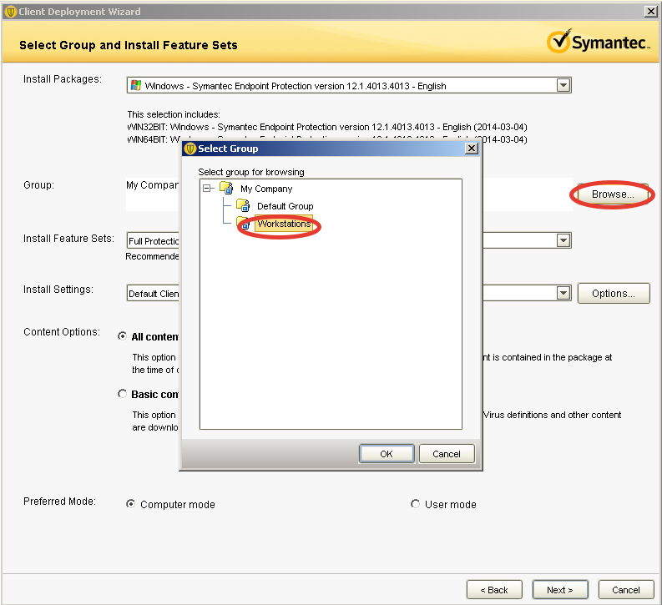Click the Preferred Mode label
Screen dimensions: 662x605
[x=59, y=502]
